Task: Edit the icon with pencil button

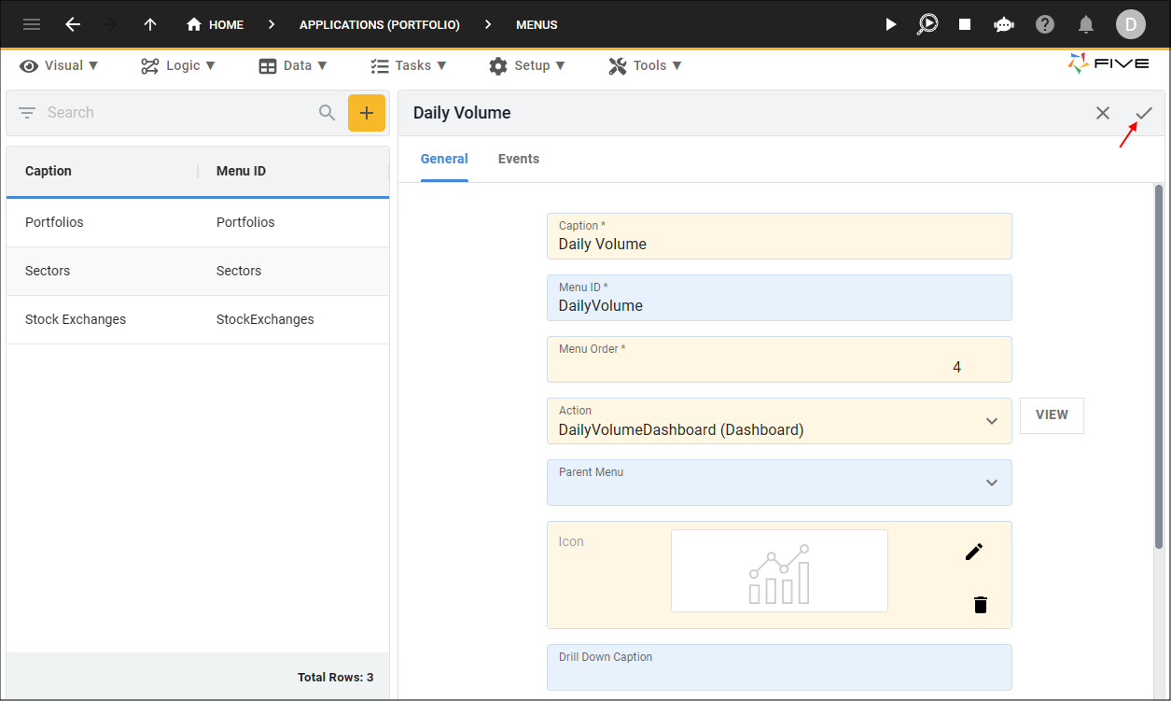Action: click(x=974, y=552)
